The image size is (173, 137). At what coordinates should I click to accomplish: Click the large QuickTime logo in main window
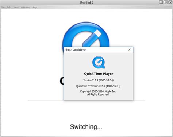[x=86, y=35]
